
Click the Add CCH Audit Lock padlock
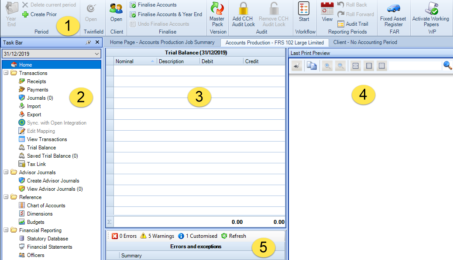tap(243, 8)
